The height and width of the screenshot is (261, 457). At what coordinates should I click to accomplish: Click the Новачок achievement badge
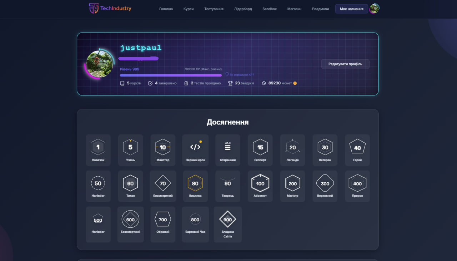pyautogui.click(x=98, y=149)
